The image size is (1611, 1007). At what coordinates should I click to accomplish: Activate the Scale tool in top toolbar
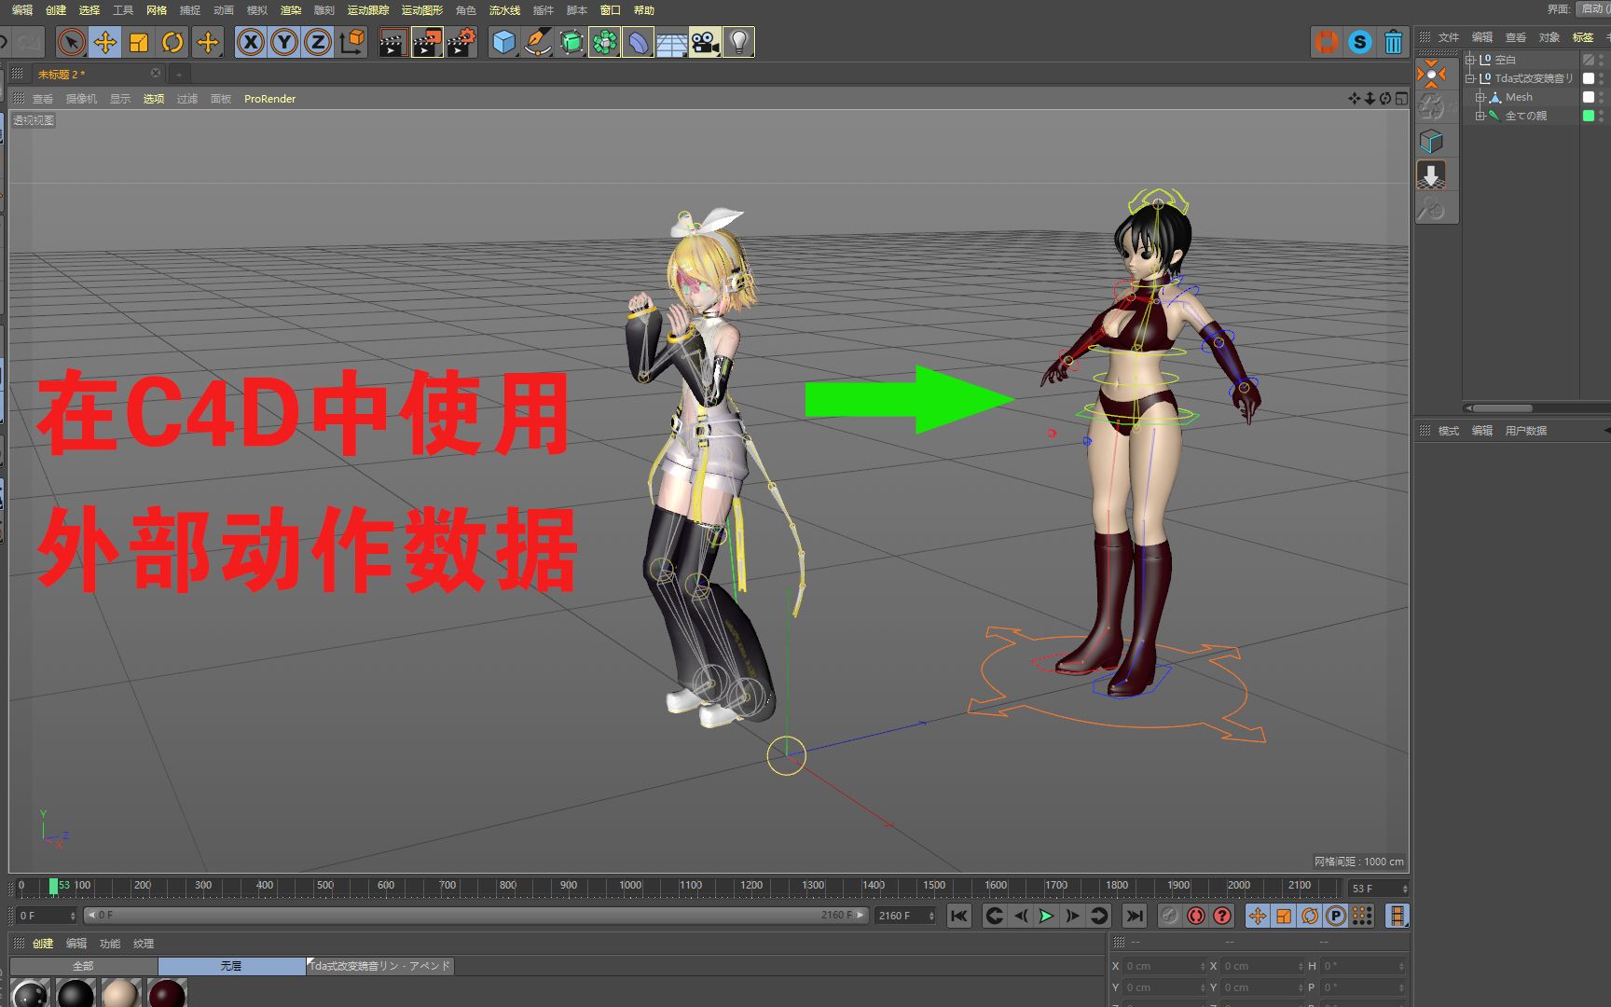(139, 42)
